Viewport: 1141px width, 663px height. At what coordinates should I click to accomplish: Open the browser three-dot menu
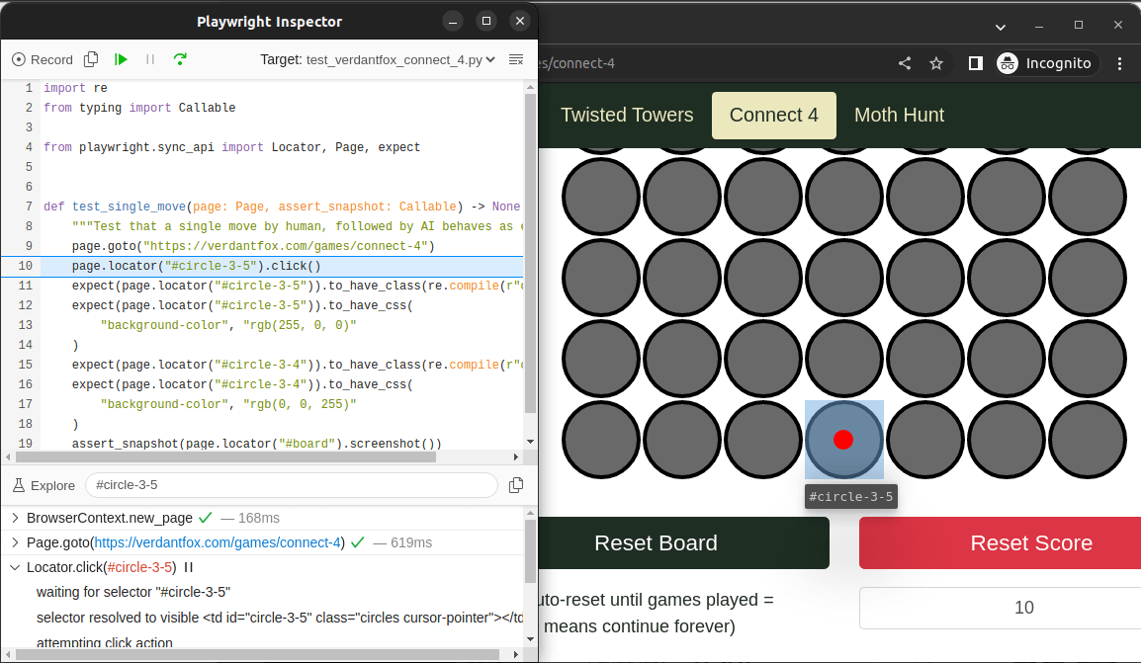1120,63
